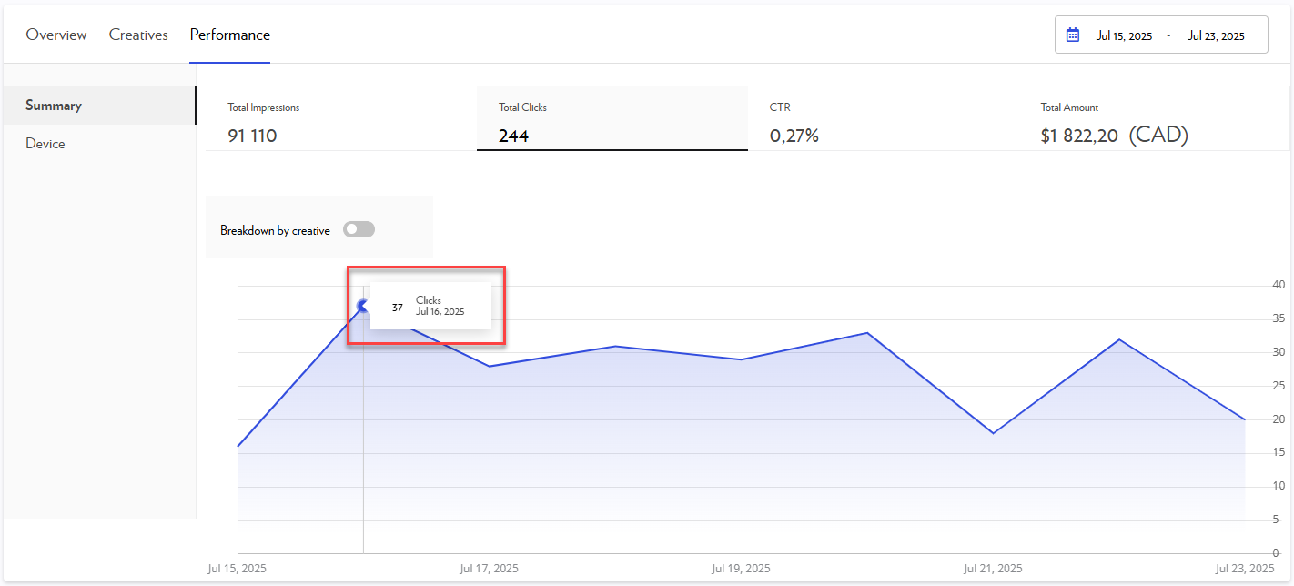Open Device in the sidebar

point(45,144)
